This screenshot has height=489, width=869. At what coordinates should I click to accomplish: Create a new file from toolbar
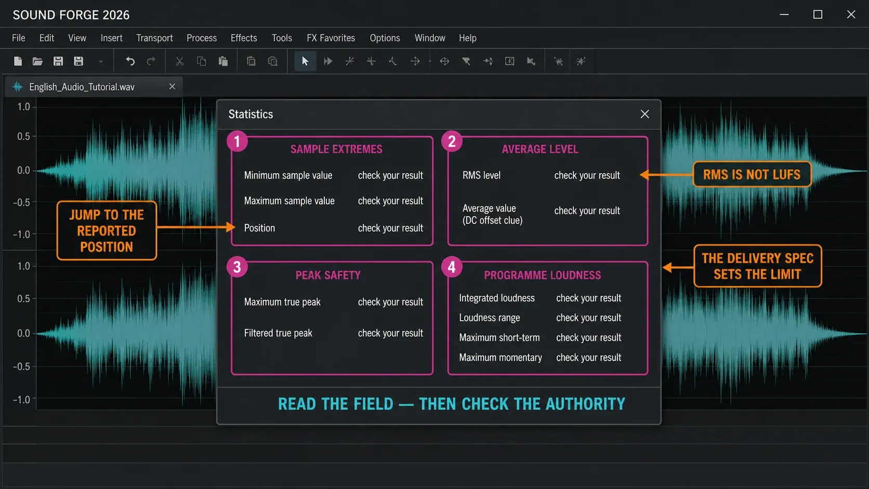(x=18, y=61)
